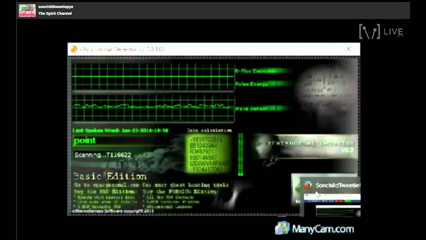Click the spoken word "point" field
The width and height of the screenshot is (426, 240).
tap(126, 141)
